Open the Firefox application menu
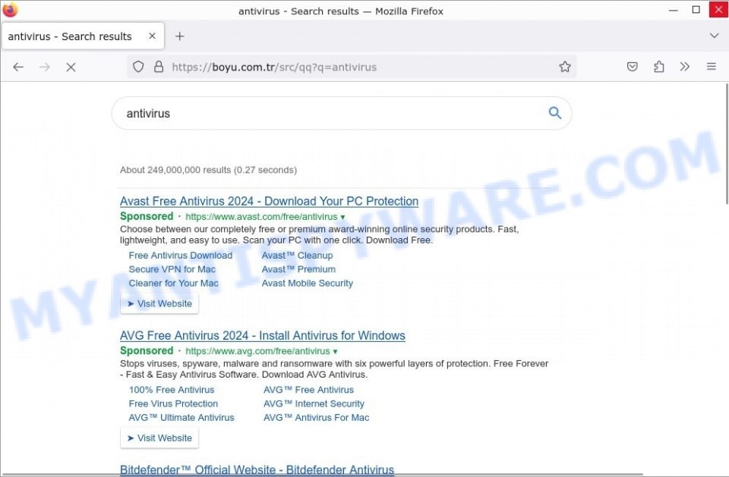 point(711,67)
